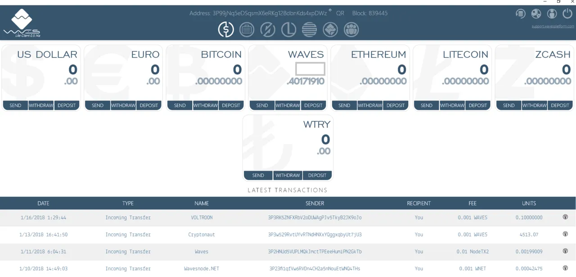Open the coins icon in top-right header
576x277 pixels.
point(521,14)
